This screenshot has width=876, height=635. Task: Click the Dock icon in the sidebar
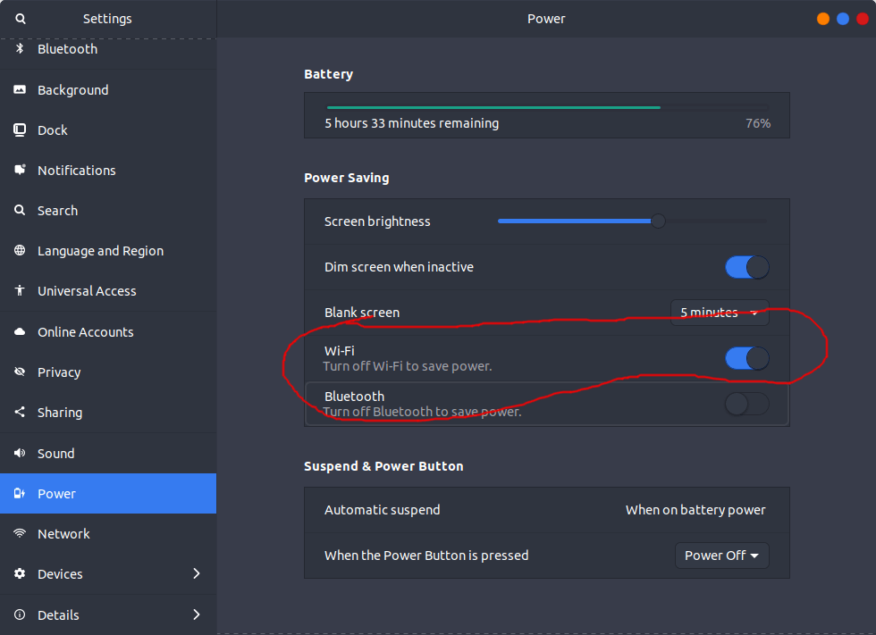pyautogui.click(x=18, y=130)
